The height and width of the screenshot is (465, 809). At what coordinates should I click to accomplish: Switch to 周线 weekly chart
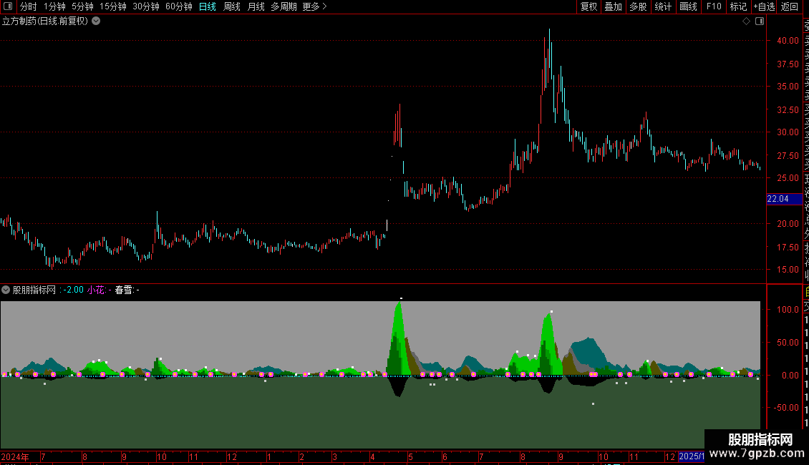[232, 6]
